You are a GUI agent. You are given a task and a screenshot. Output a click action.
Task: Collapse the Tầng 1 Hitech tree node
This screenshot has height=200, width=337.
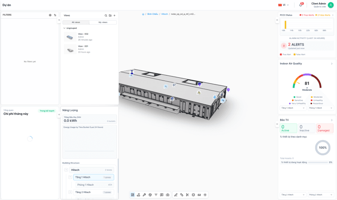[70, 177]
